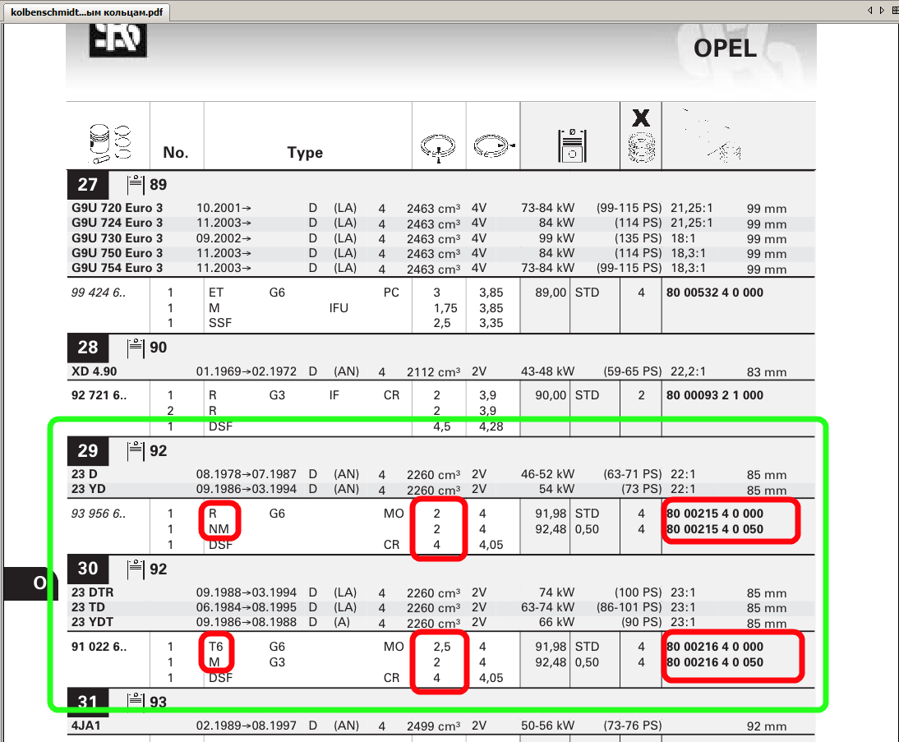This screenshot has width=899, height=742.
Task: Click the section number 28 box
Action: pyautogui.click(x=88, y=348)
